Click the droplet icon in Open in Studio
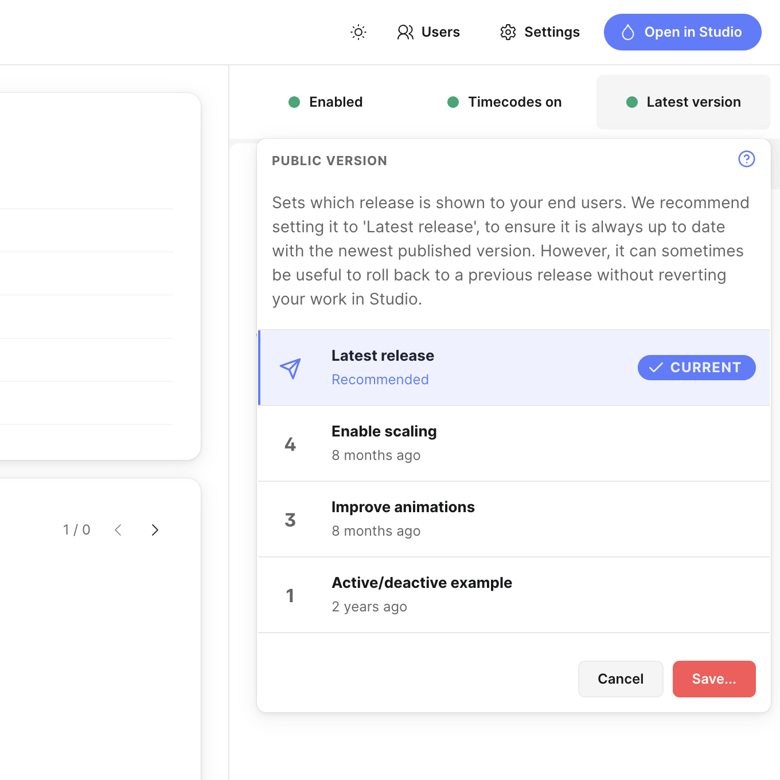This screenshot has width=780, height=780. pyautogui.click(x=628, y=32)
